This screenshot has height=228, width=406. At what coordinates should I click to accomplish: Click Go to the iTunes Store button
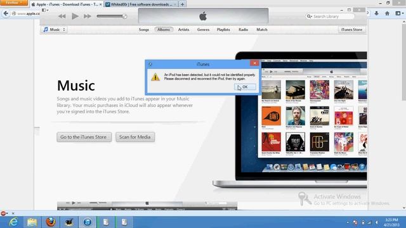pyautogui.click(x=84, y=137)
